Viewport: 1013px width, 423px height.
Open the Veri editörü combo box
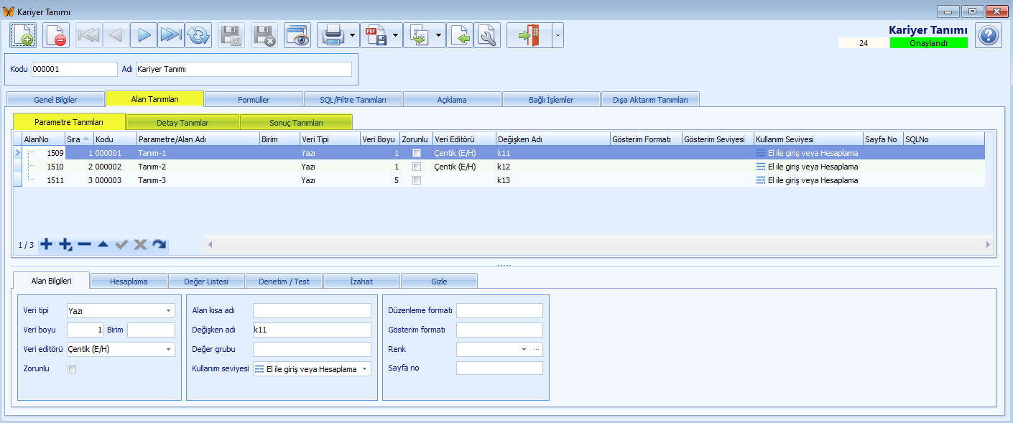click(x=169, y=350)
